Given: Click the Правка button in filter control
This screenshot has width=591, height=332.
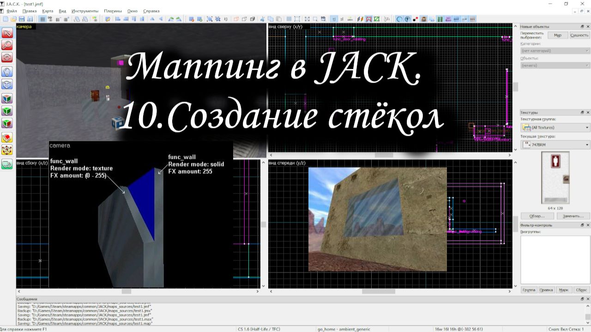Looking at the screenshot, I should [x=546, y=290].
